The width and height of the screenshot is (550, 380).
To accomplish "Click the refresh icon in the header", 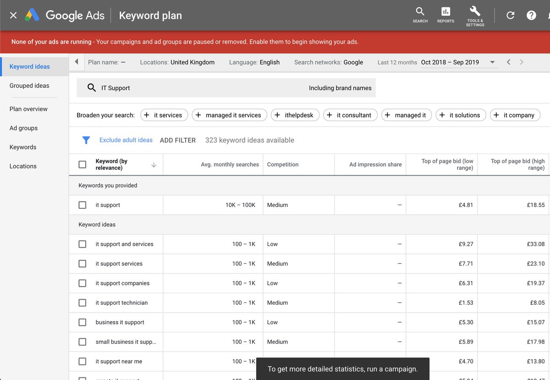I will (510, 15).
